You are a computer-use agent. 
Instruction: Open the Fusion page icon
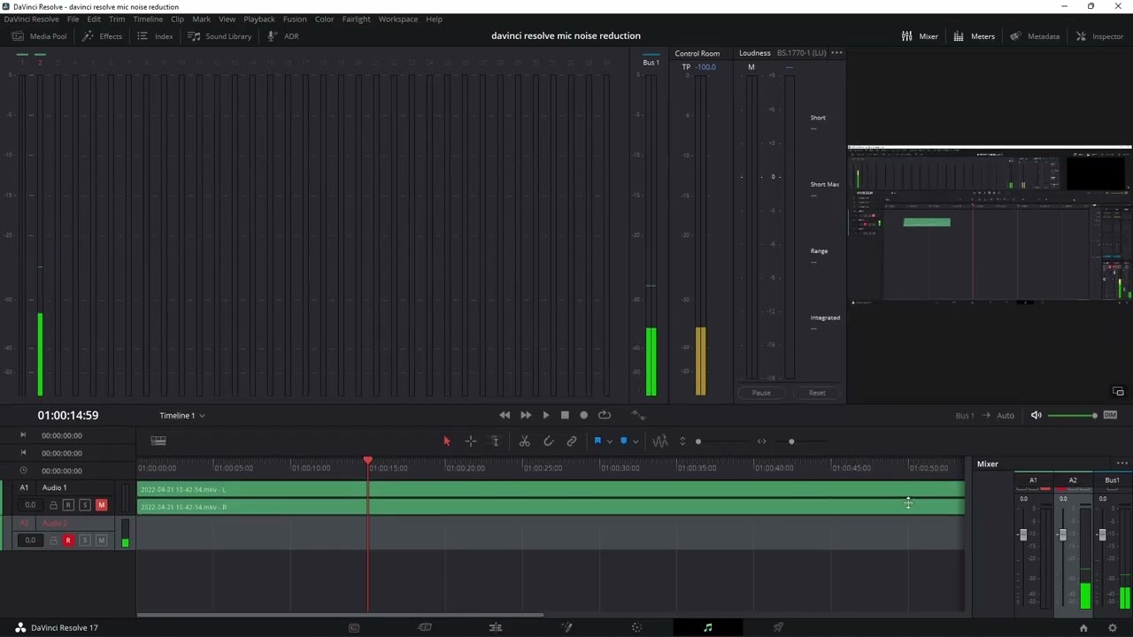(x=566, y=627)
